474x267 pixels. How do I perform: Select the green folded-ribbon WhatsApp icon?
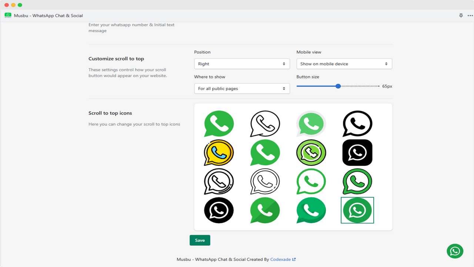tap(265, 210)
